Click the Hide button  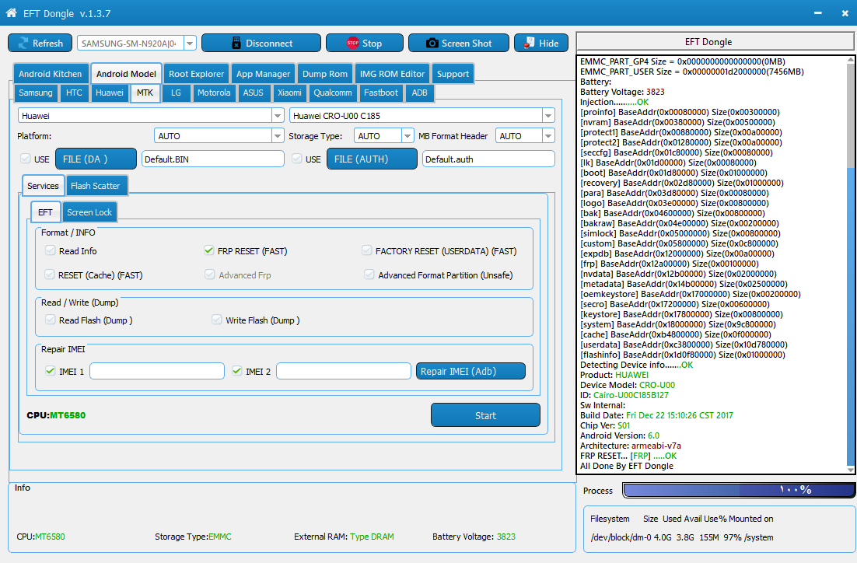pos(541,44)
